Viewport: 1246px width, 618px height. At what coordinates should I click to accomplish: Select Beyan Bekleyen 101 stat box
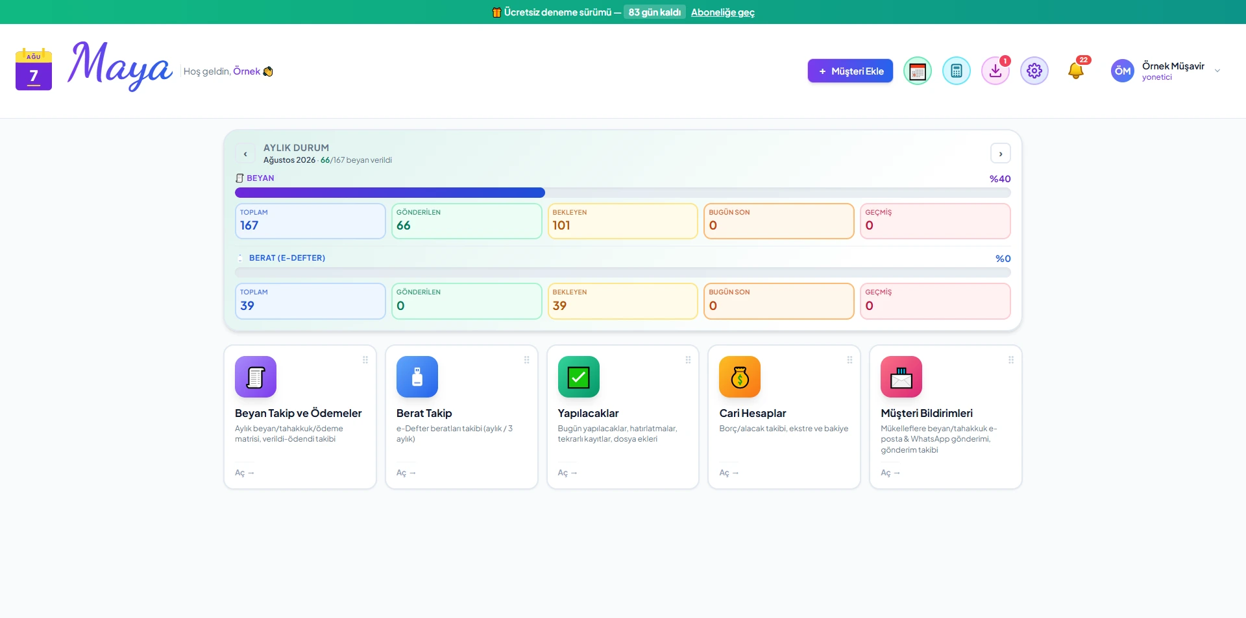[623, 221]
